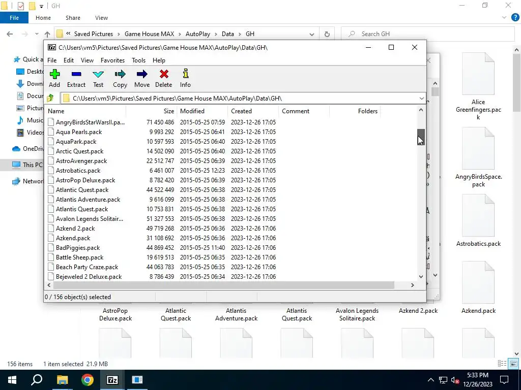Sort by the Size column header

point(152,111)
